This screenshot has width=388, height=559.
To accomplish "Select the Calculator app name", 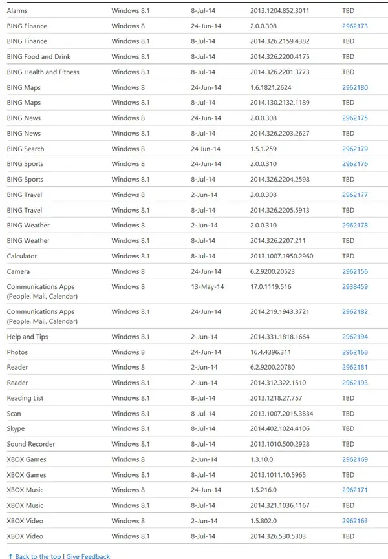I will [x=22, y=256].
